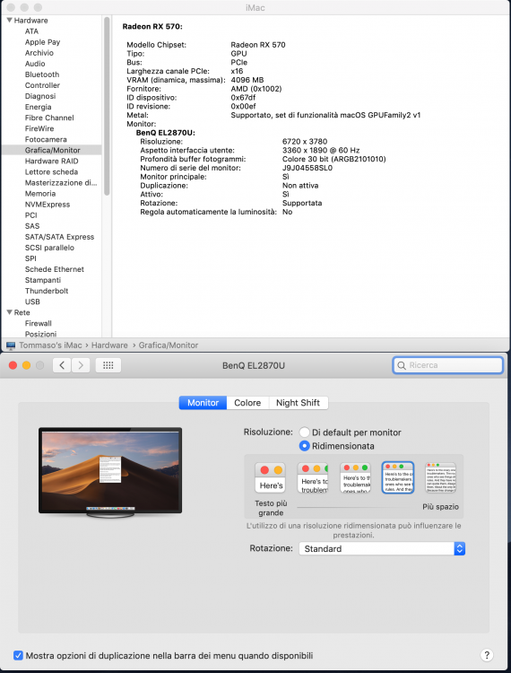Select SATA/SATA Express in the sidebar
Screen dimensions: 511x673
coord(59,237)
